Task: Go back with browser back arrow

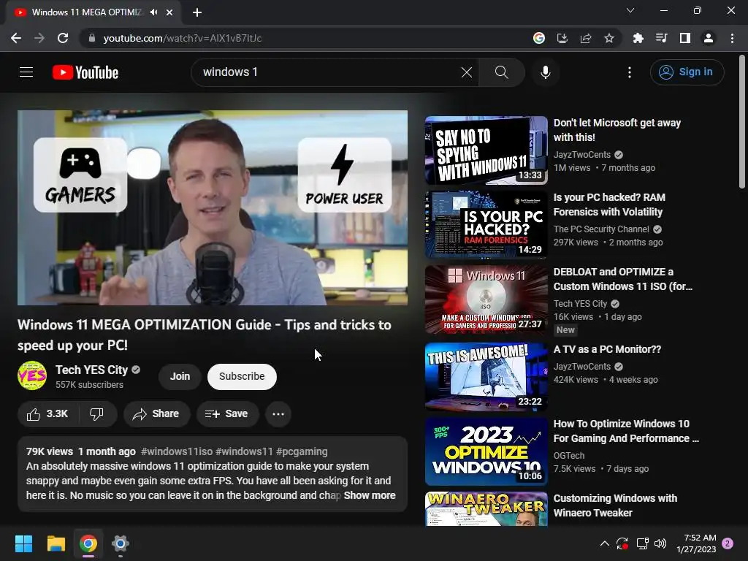Action: pyautogui.click(x=16, y=38)
